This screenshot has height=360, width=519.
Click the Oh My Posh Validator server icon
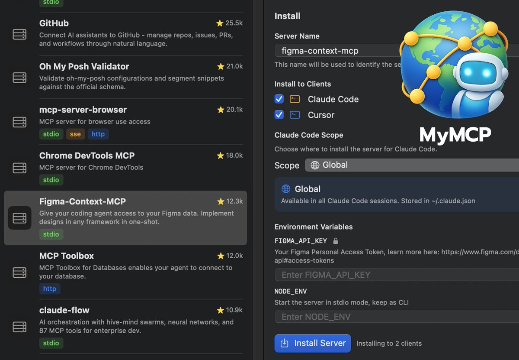(x=19, y=78)
